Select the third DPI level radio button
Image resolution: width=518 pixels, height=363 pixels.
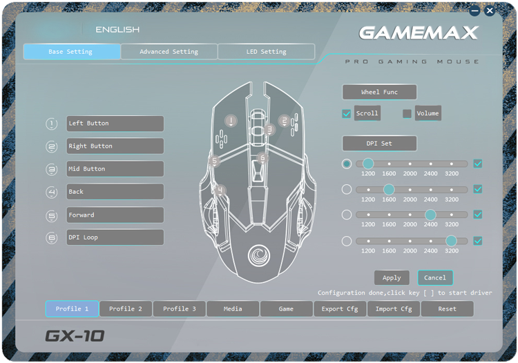point(347,215)
